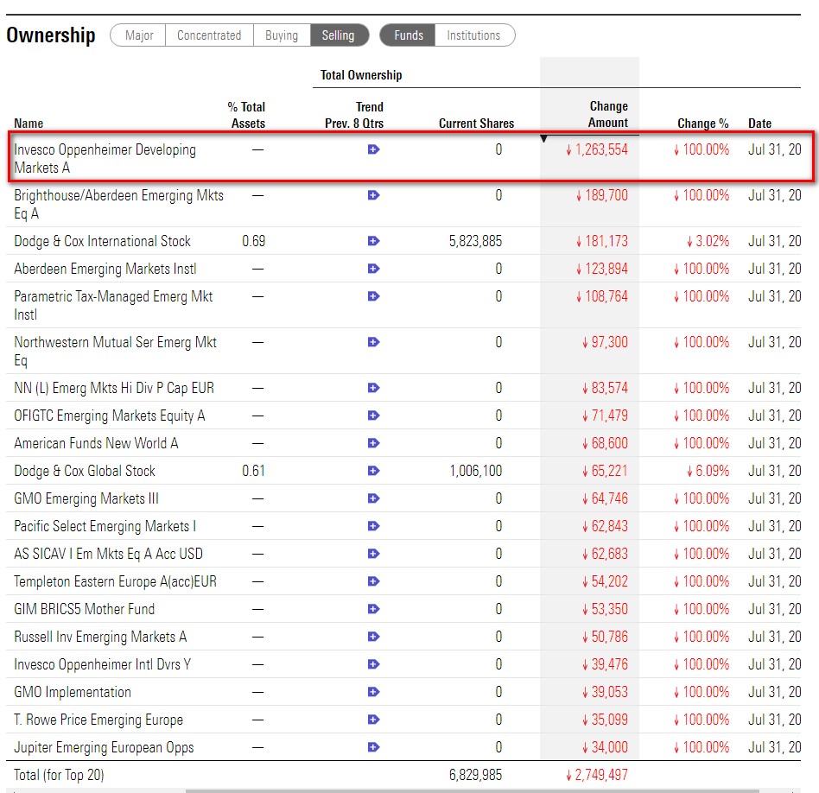Open Templeton Eastern Europe A(acc)EUR fund
The height and width of the screenshot is (793, 819).
click(x=116, y=582)
